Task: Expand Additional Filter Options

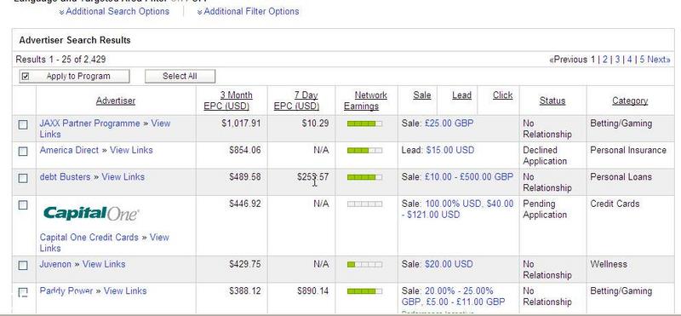Action: 248,11
